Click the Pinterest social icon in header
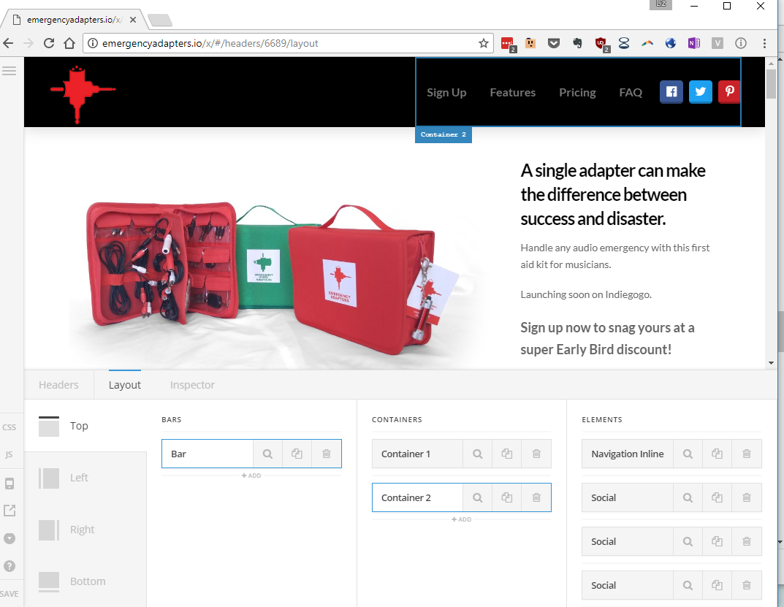784x607 pixels. pyautogui.click(x=729, y=92)
